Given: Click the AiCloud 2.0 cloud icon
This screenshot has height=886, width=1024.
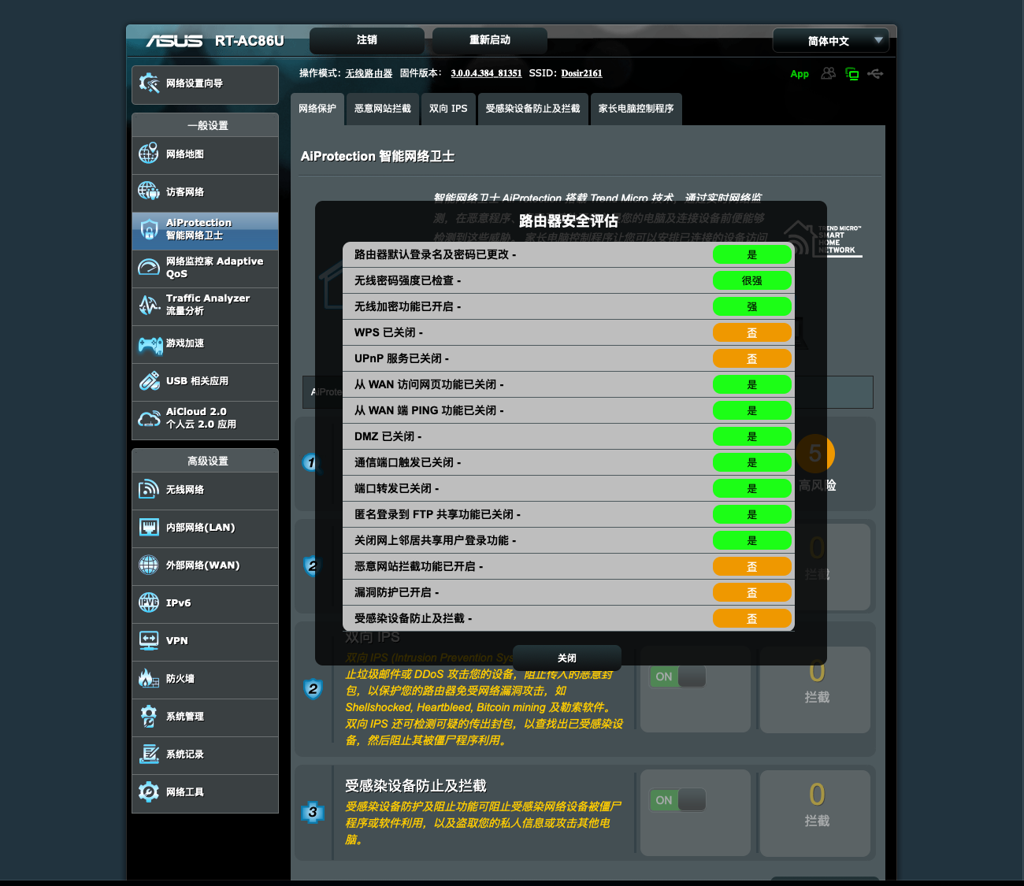Looking at the screenshot, I should (149, 418).
